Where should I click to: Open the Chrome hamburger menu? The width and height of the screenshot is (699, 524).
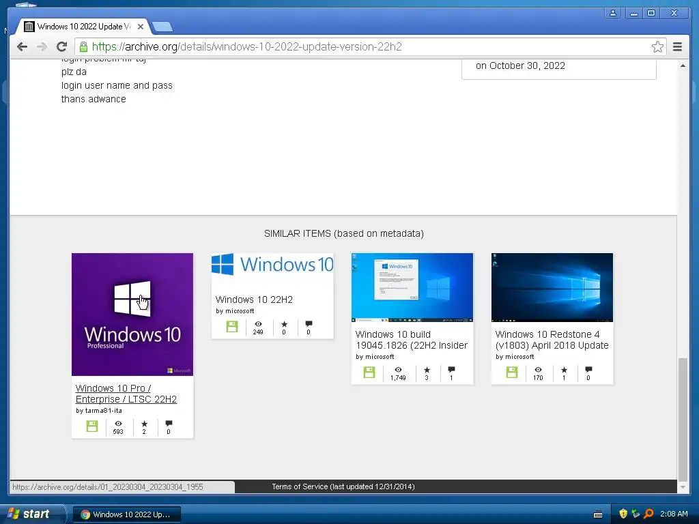(677, 47)
